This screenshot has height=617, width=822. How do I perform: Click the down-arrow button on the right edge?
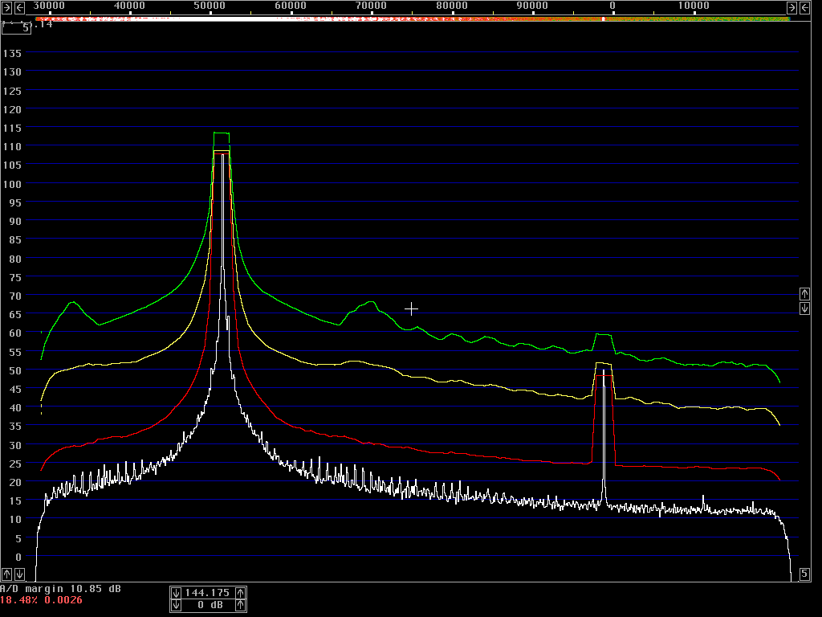[x=804, y=308]
